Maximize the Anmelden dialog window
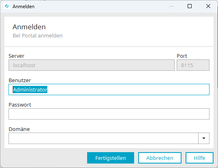This screenshot has height=168, width=218. pos(190,6)
